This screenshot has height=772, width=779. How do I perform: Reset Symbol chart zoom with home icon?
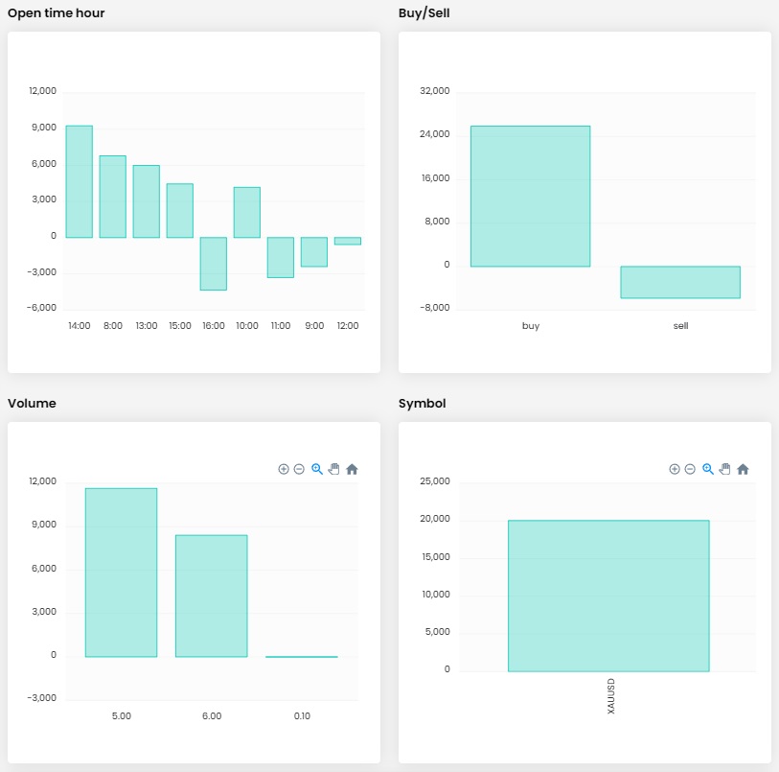click(x=743, y=469)
